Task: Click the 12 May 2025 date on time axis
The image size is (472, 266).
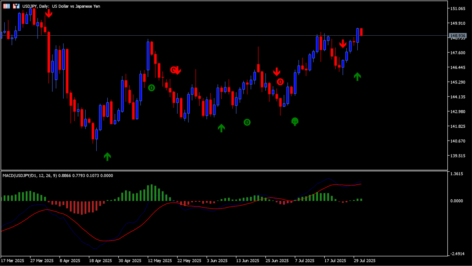Action: coord(160,260)
